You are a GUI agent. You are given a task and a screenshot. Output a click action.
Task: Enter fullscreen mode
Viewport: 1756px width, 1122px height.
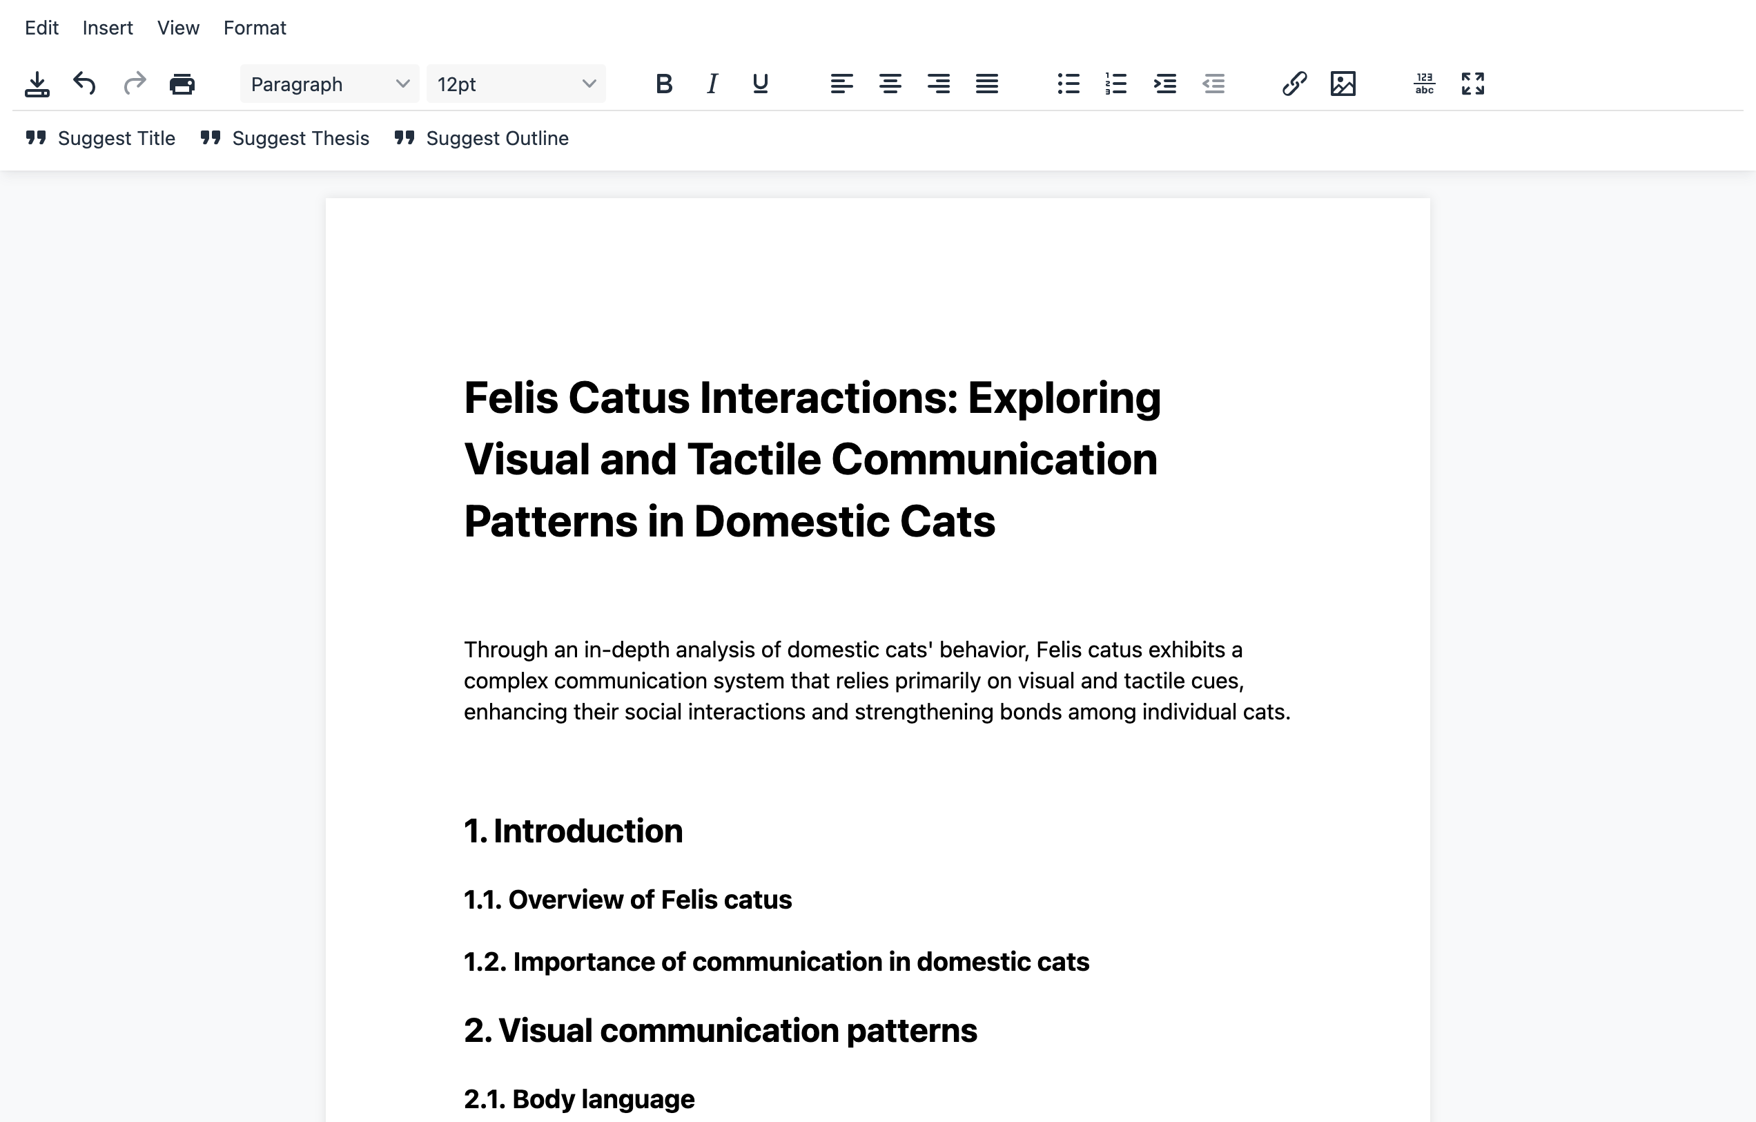click(x=1472, y=84)
